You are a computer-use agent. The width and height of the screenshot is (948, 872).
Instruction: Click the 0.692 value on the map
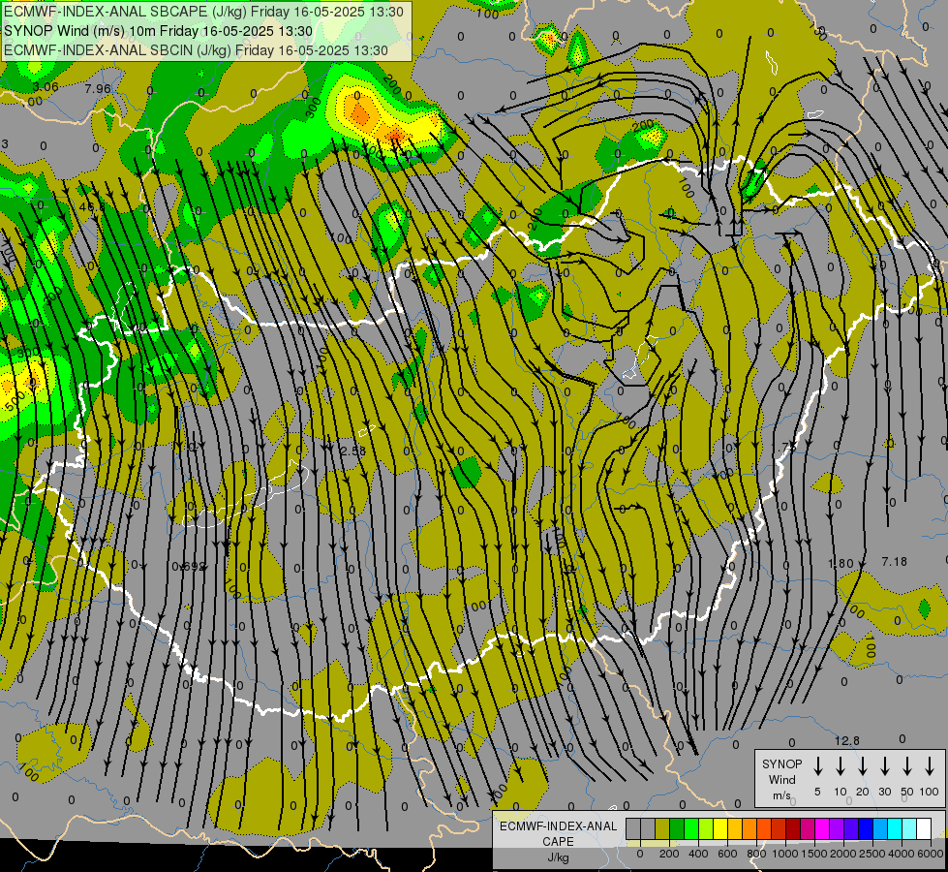pyautogui.click(x=189, y=567)
